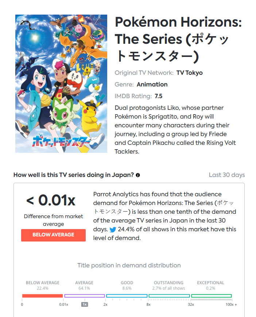256x317 pixels.
Task: Click the purple average distribution bar
Action: click(x=85, y=296)
